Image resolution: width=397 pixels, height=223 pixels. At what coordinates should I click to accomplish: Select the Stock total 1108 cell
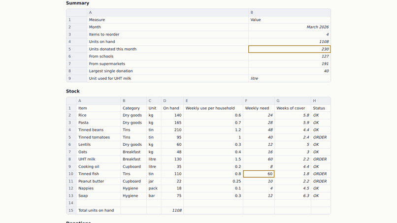[172, 210]
